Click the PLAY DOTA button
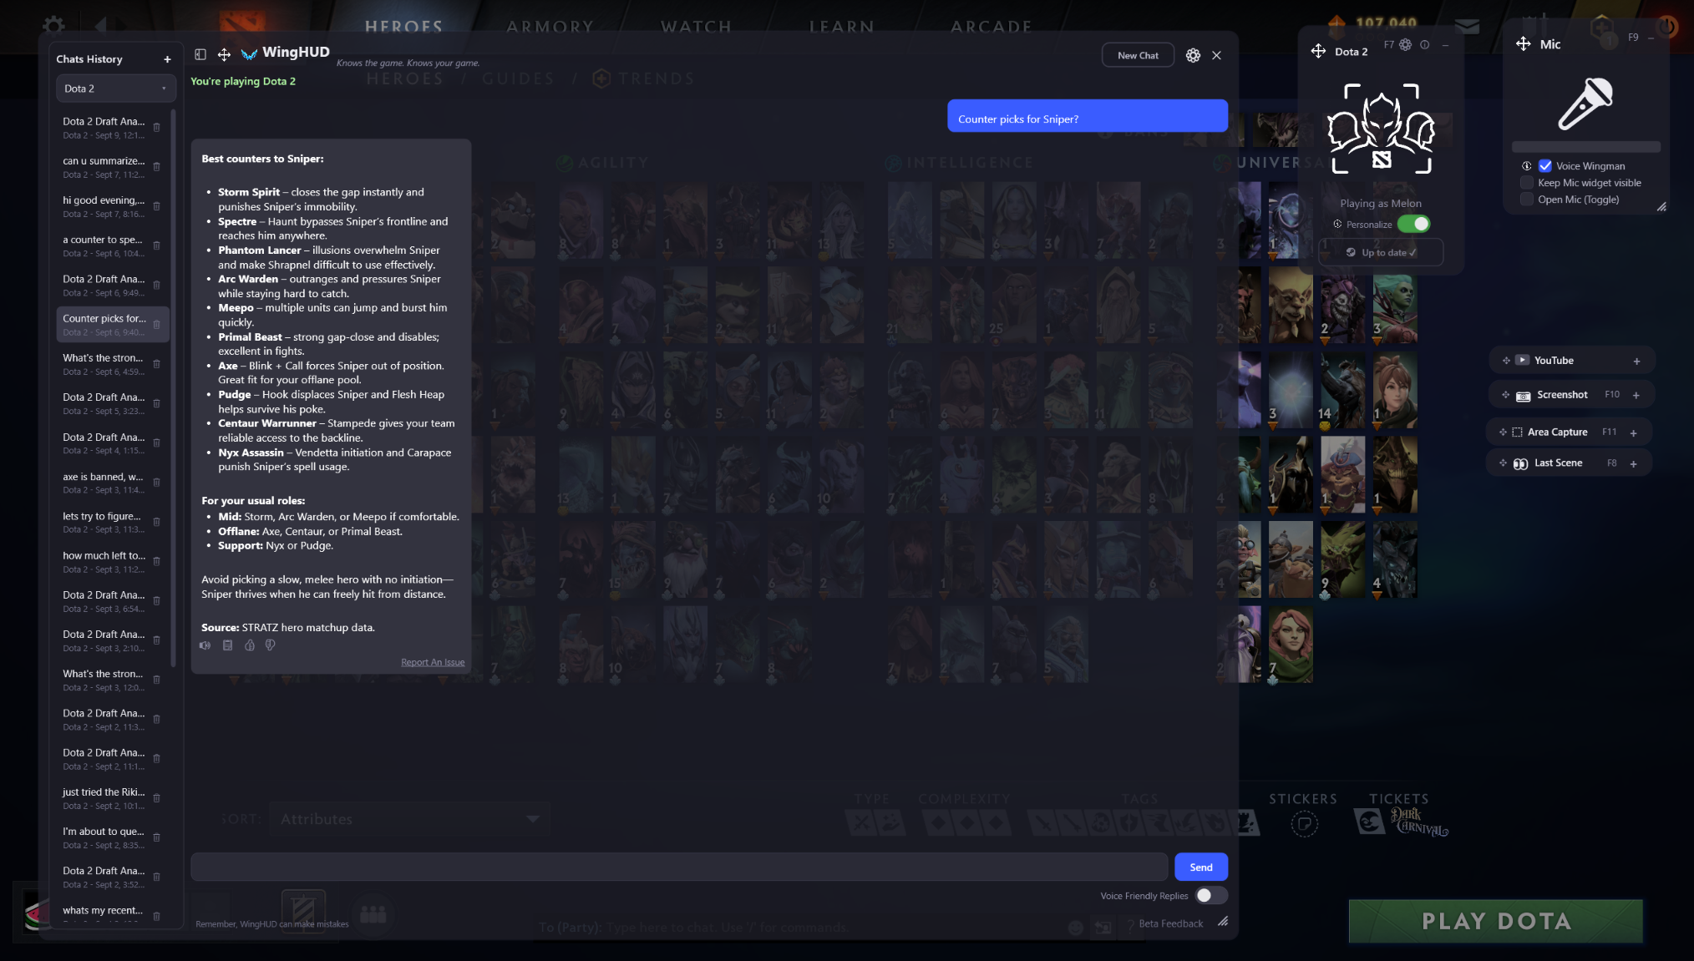Image resolution: width=1694 pixels, height=961 pixels. click(1496, 921)
